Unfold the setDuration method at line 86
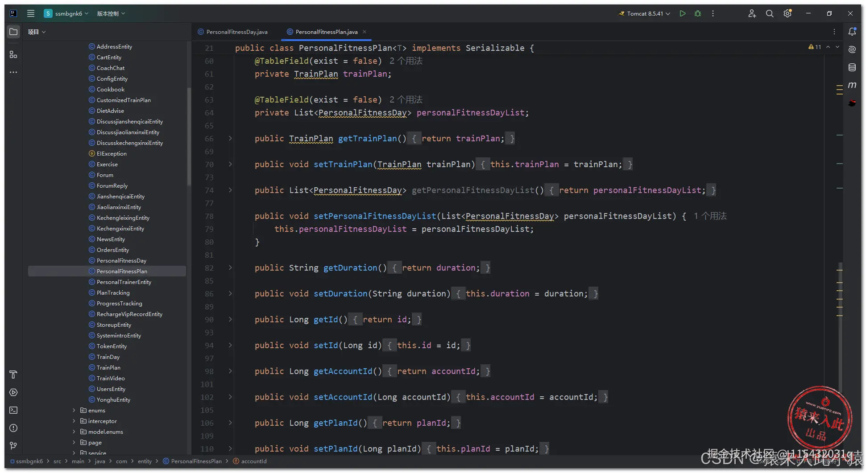 point(230,293)
